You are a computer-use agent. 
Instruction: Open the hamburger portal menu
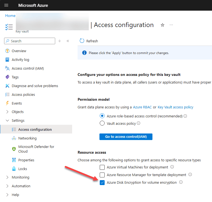pos(6,5)
